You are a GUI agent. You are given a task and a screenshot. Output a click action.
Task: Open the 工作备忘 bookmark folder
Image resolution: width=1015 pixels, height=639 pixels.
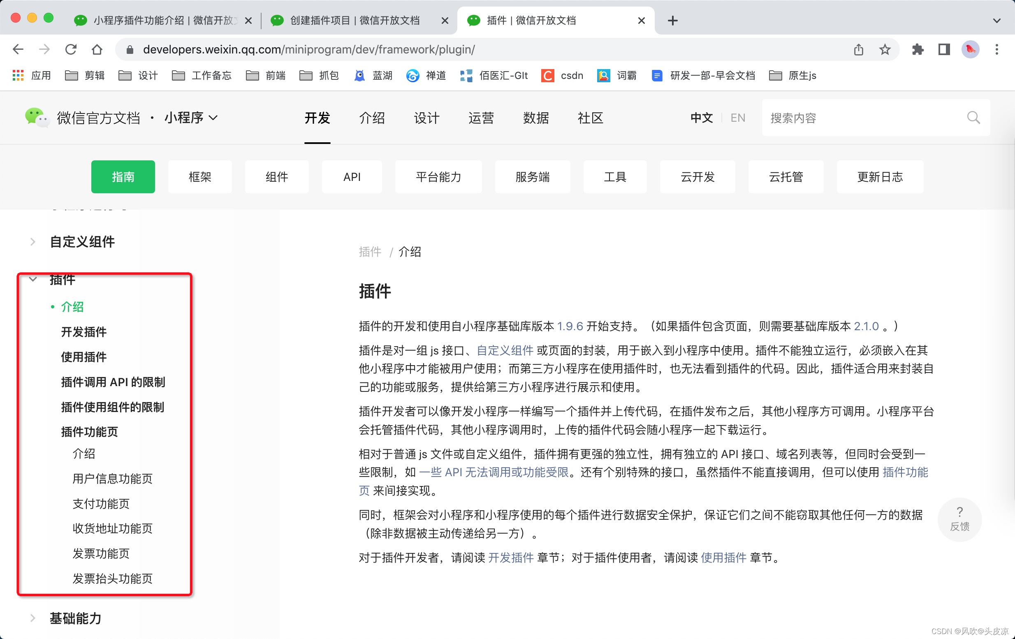202,75
